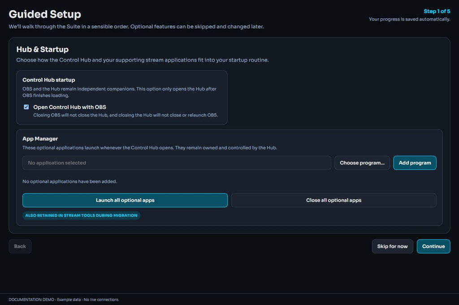Click the Control Hub startup heading
The image size is (459, 305).
click(48, 80)
